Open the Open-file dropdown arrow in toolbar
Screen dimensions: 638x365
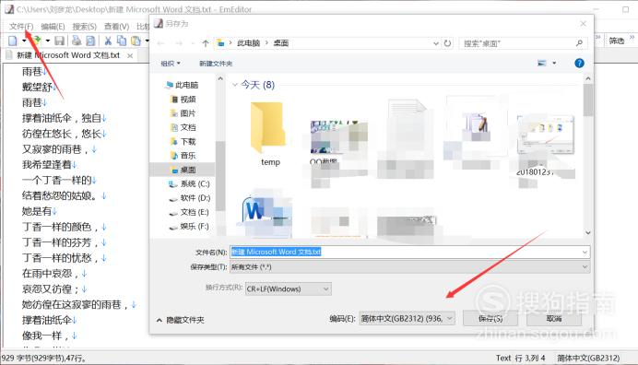[48, 41]
